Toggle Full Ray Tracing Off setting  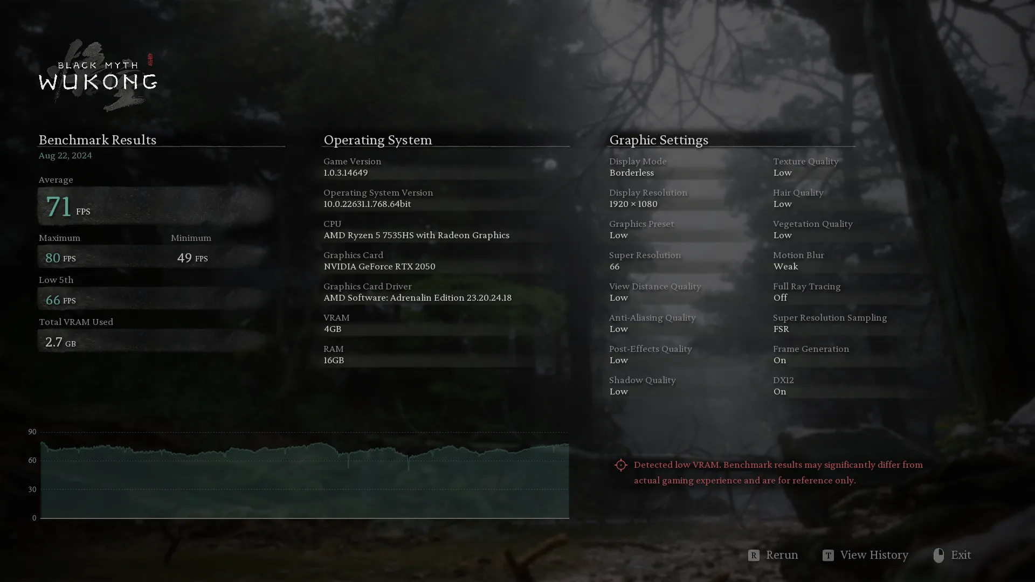780,297
